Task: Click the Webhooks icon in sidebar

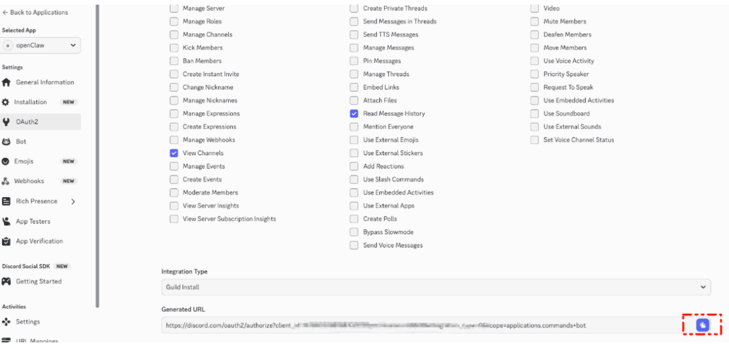Action: [x=5, y=181]
